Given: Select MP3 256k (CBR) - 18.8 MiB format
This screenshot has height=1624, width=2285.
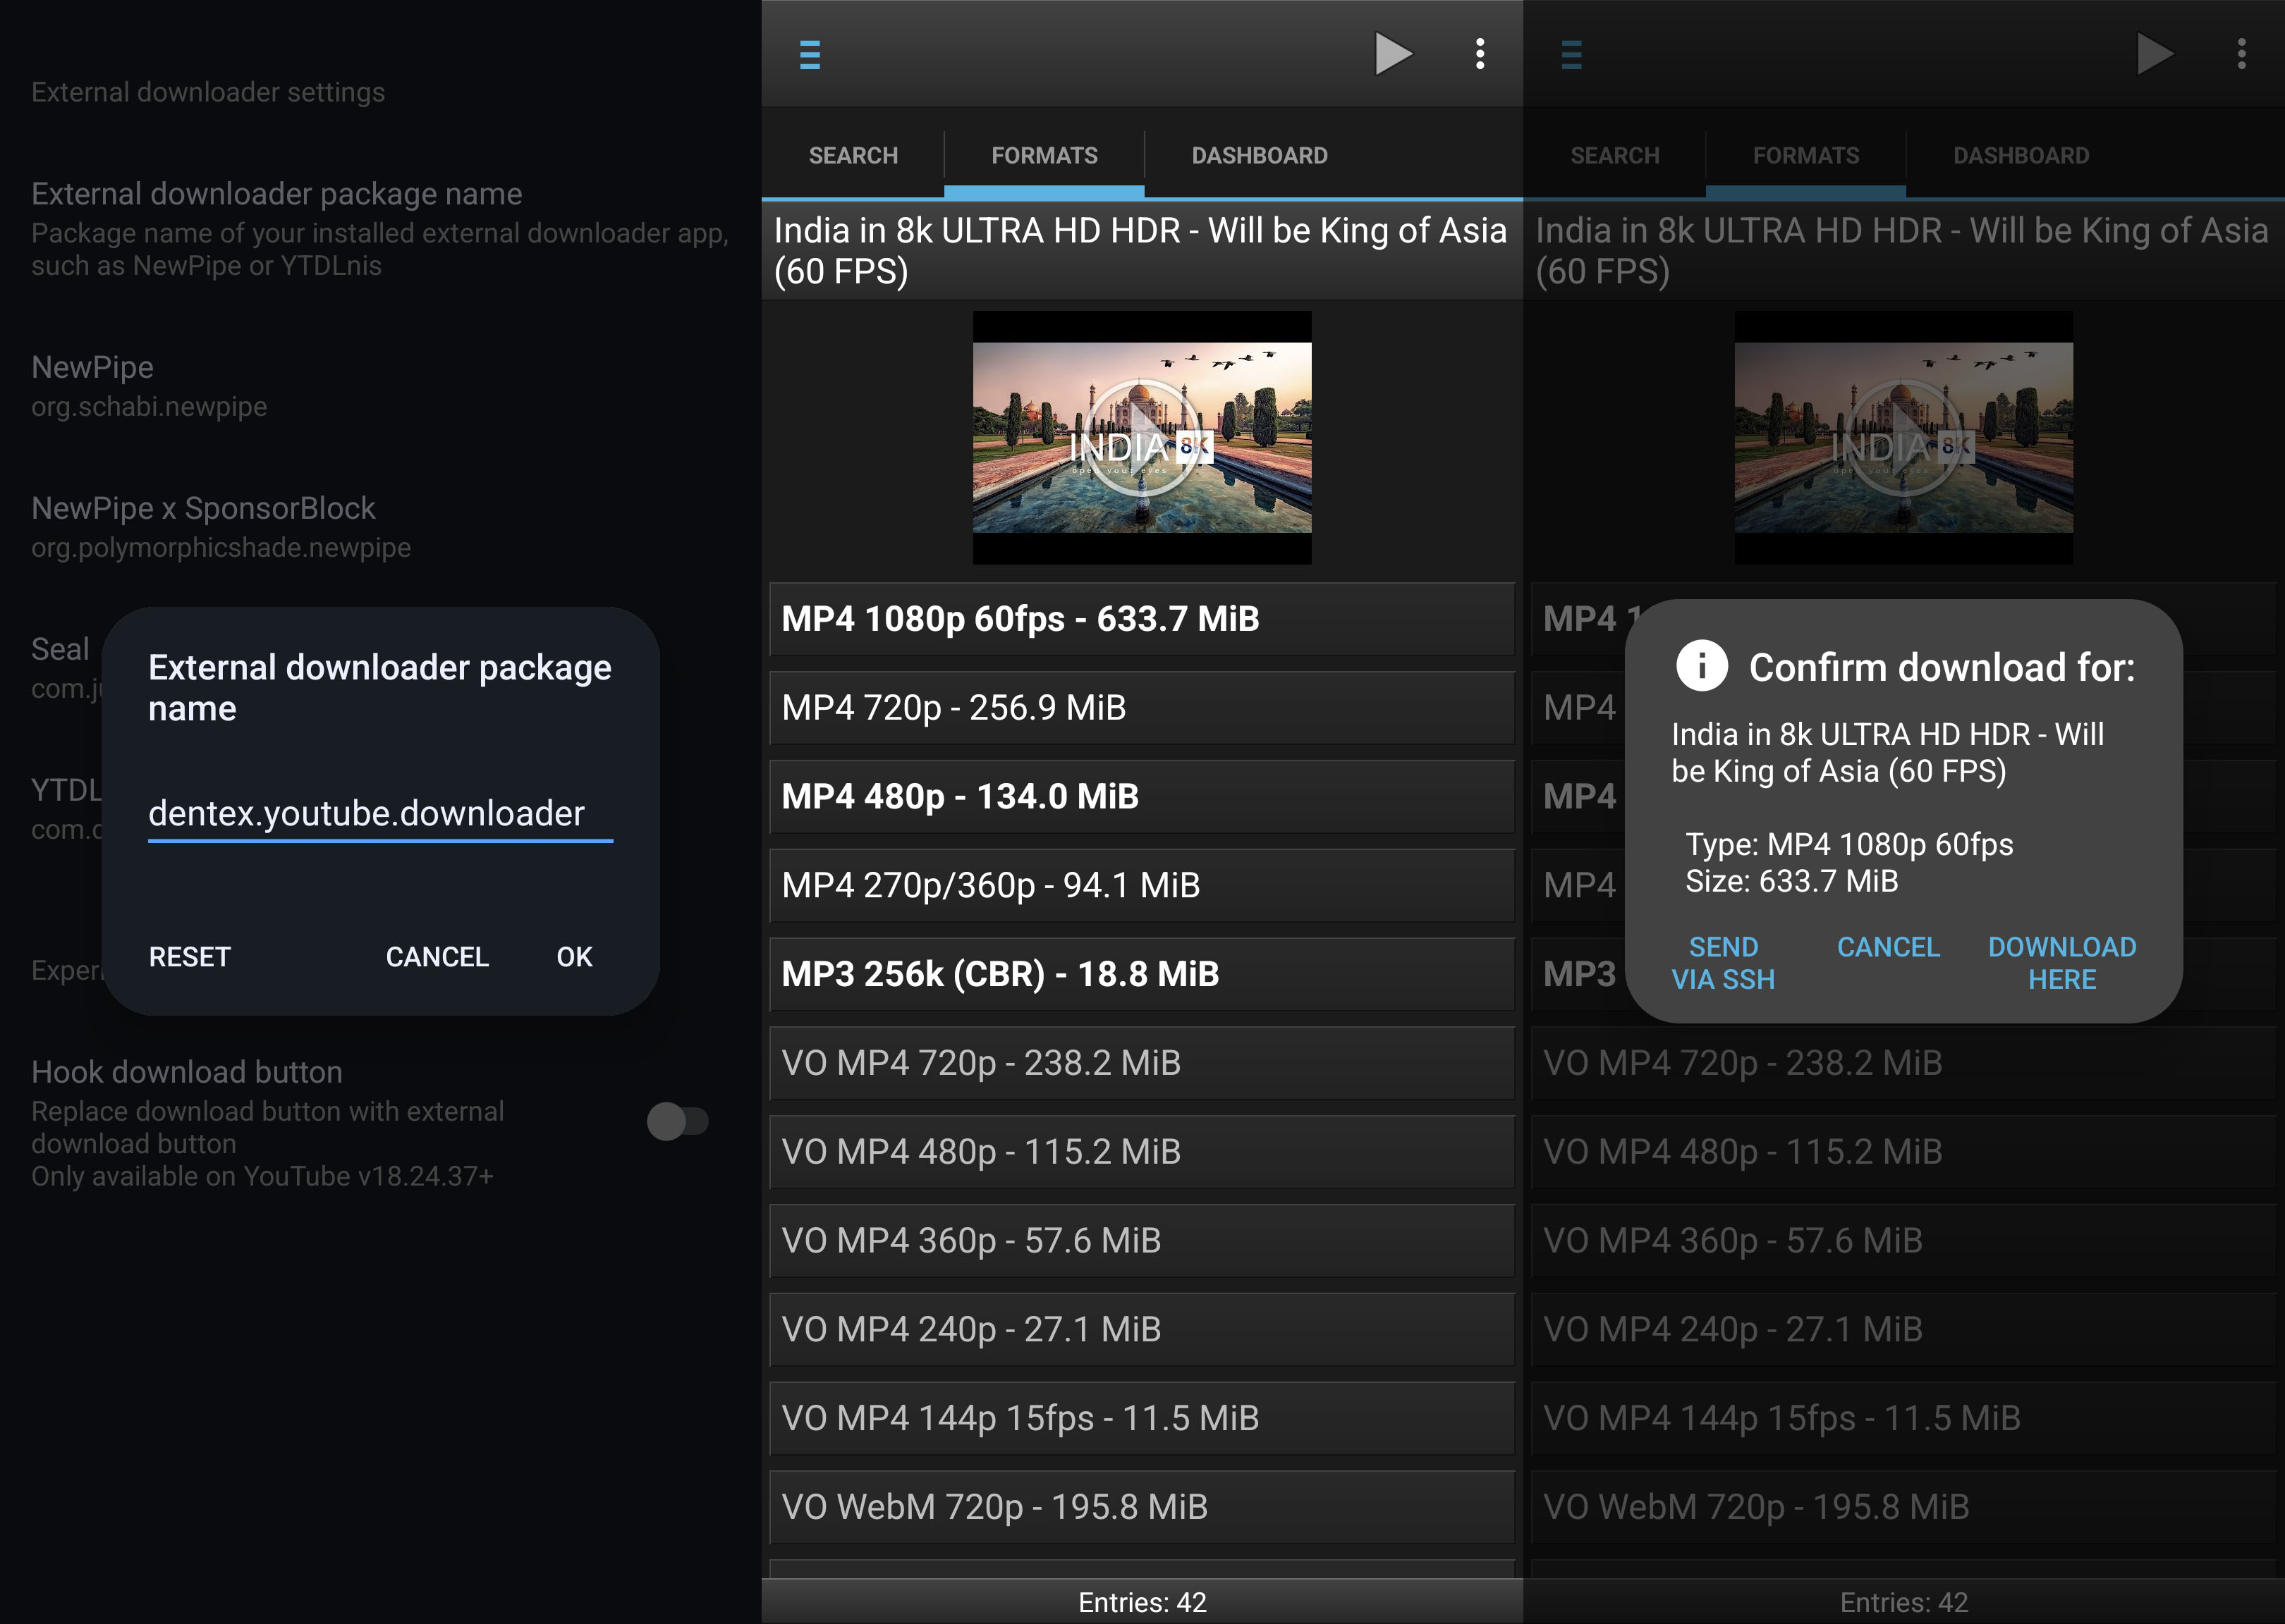Looking at the screenshot, I should [1142, 974].
